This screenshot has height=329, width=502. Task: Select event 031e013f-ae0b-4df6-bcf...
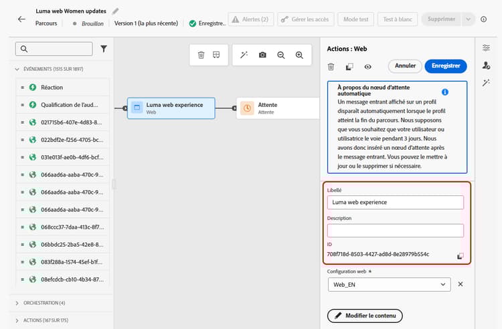(63, 157)
